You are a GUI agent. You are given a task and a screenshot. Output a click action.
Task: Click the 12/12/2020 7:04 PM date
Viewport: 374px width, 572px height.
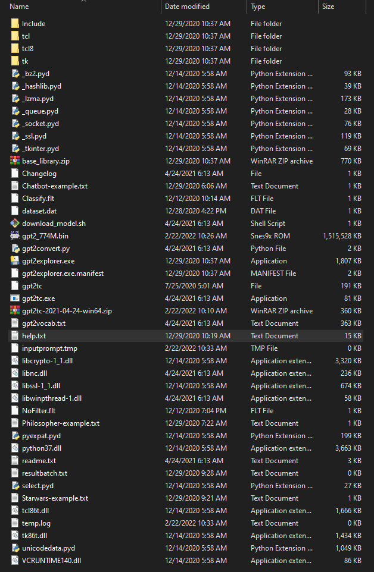tap(195, 411)
